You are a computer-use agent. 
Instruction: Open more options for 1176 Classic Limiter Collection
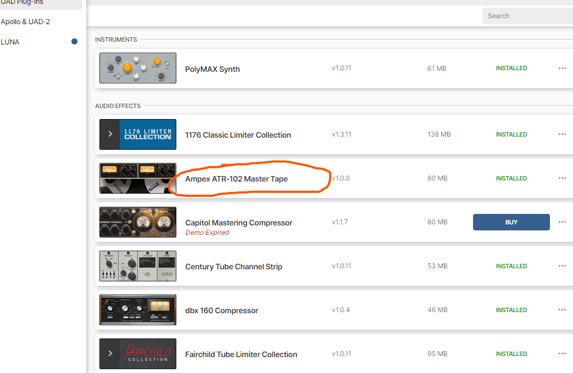(562, 134)
